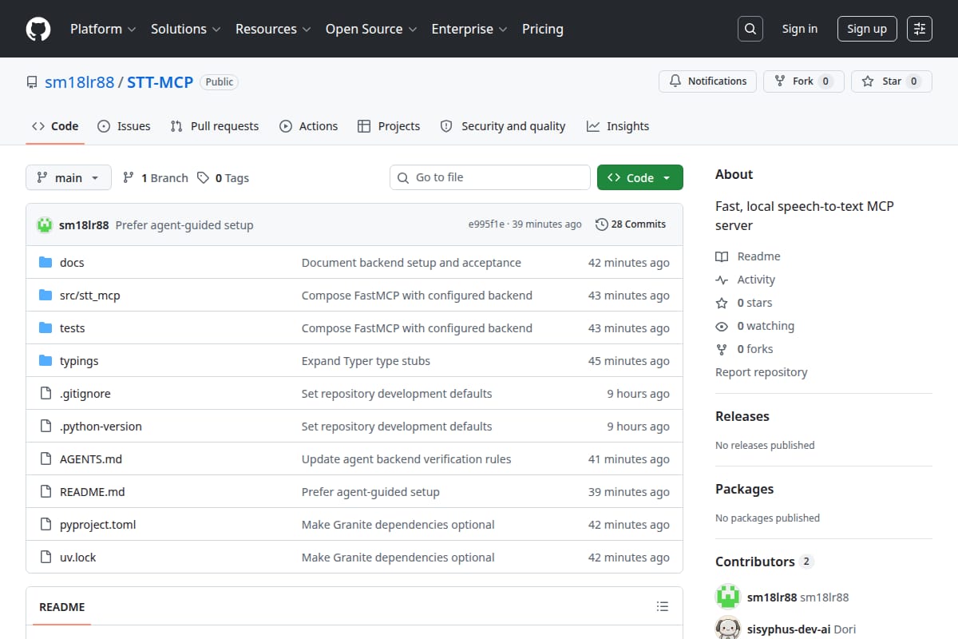The height and width of the screenshot is (639, 958).
Task: Open the STT-MCP repository name link
Action: coord(160,81)
